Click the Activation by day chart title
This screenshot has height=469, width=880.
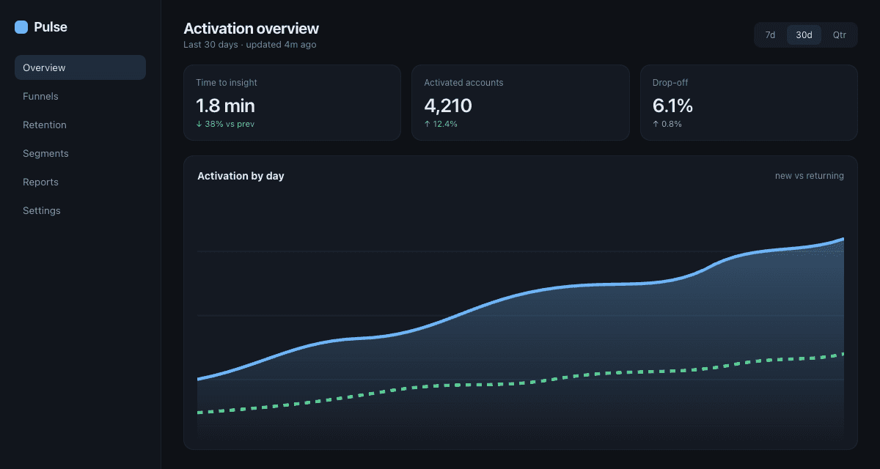(241, 176)
